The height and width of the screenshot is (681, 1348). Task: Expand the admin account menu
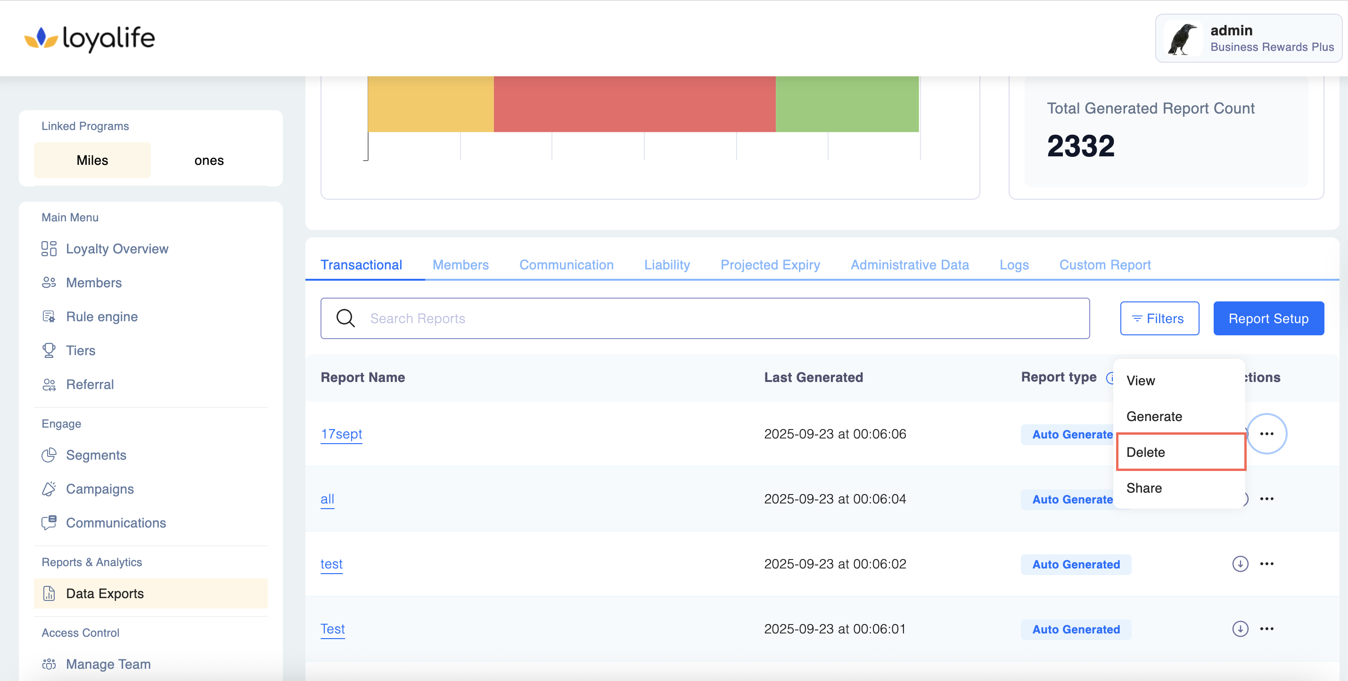point(1248,38)
